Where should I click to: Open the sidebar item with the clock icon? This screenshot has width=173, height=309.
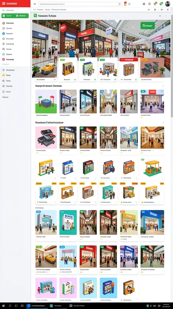pos(8,86)
